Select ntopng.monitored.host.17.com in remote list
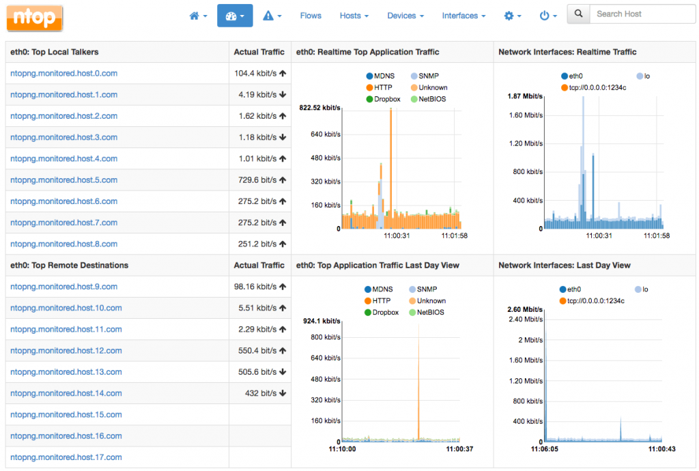Viewport: 699px width, 471px height. (x=66, y=457)
